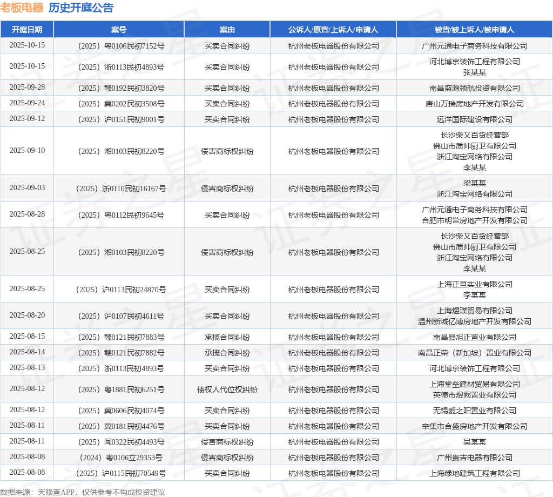Image resolution: width=553 pixels, height=497 pixels.
Task: Click date 2025-08-13
Action: tap(27, 367)
